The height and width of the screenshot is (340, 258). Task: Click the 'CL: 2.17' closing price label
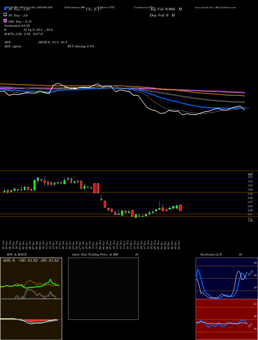pyautogui.click(x=93, y=9)
